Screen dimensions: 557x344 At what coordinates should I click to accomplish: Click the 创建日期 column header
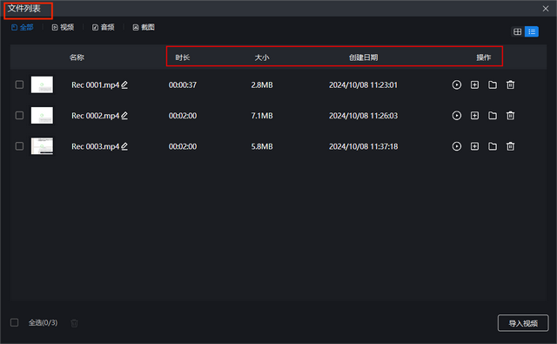pos(363,57)
